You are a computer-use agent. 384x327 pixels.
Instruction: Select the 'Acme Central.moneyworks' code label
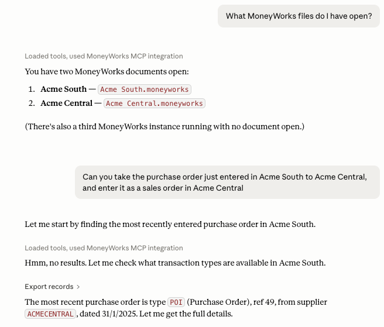(x=155, y=104)
